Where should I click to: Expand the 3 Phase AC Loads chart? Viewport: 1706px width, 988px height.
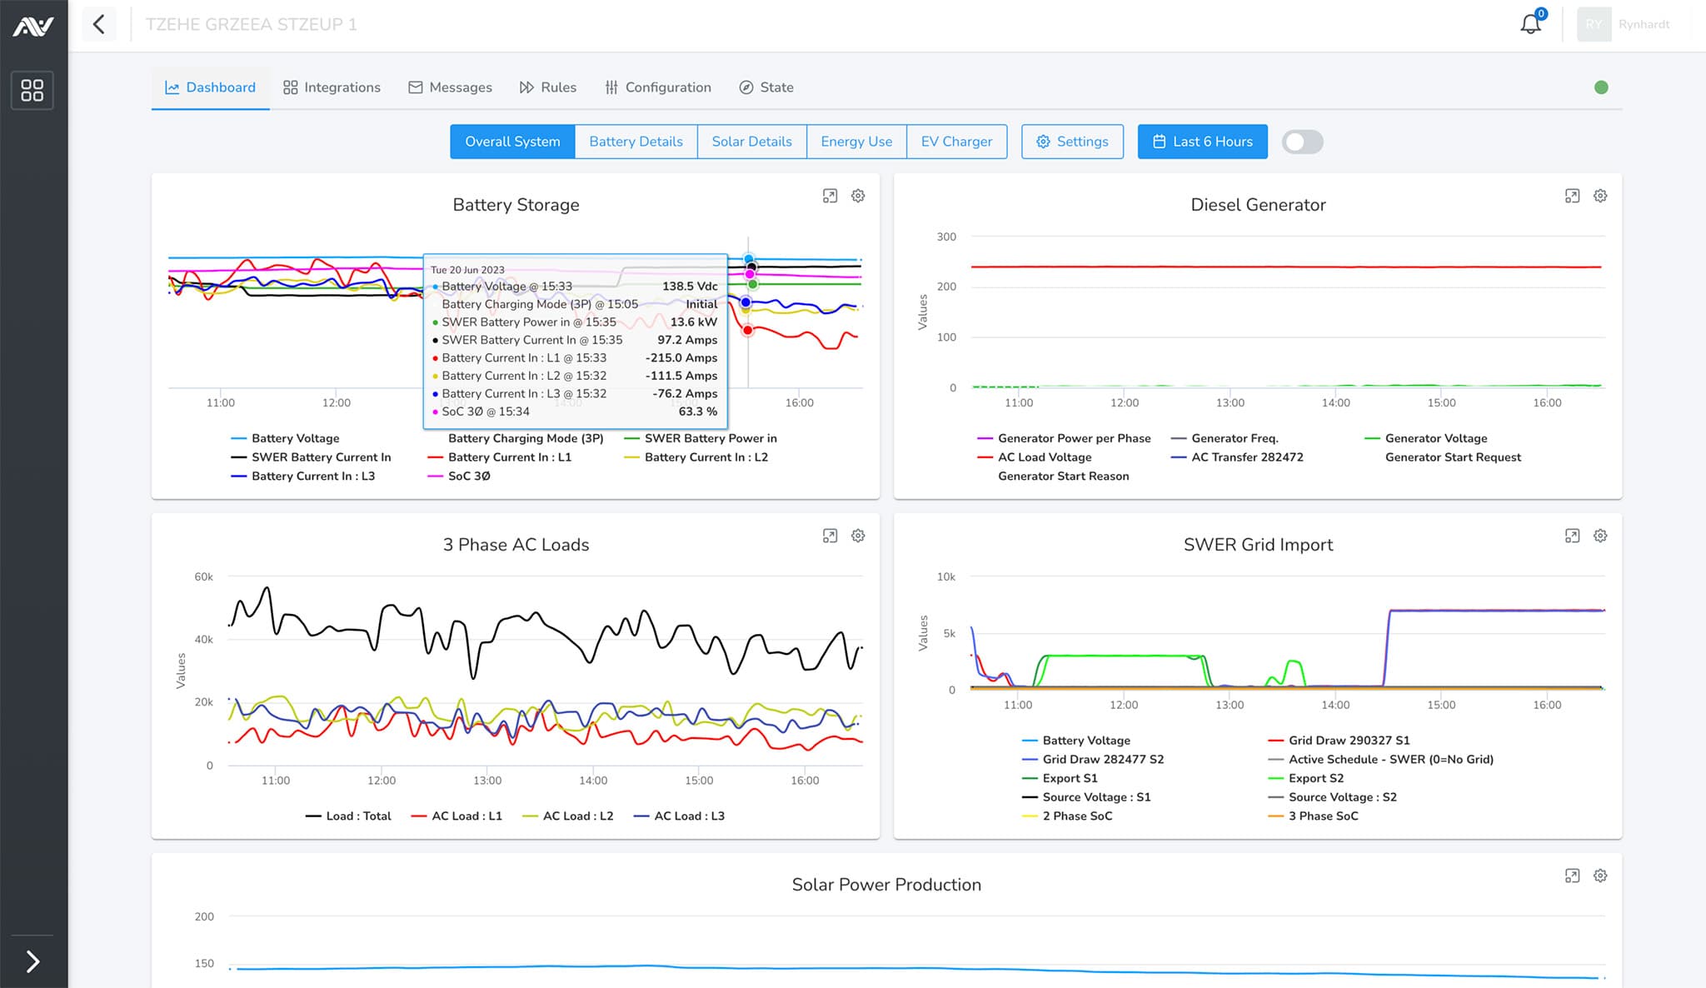click(830, 536)
